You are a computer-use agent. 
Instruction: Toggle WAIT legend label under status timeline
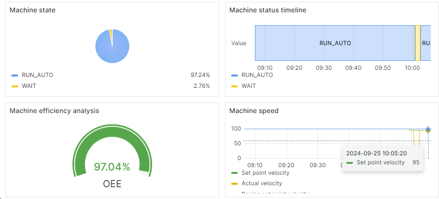[x=249, y=86]
